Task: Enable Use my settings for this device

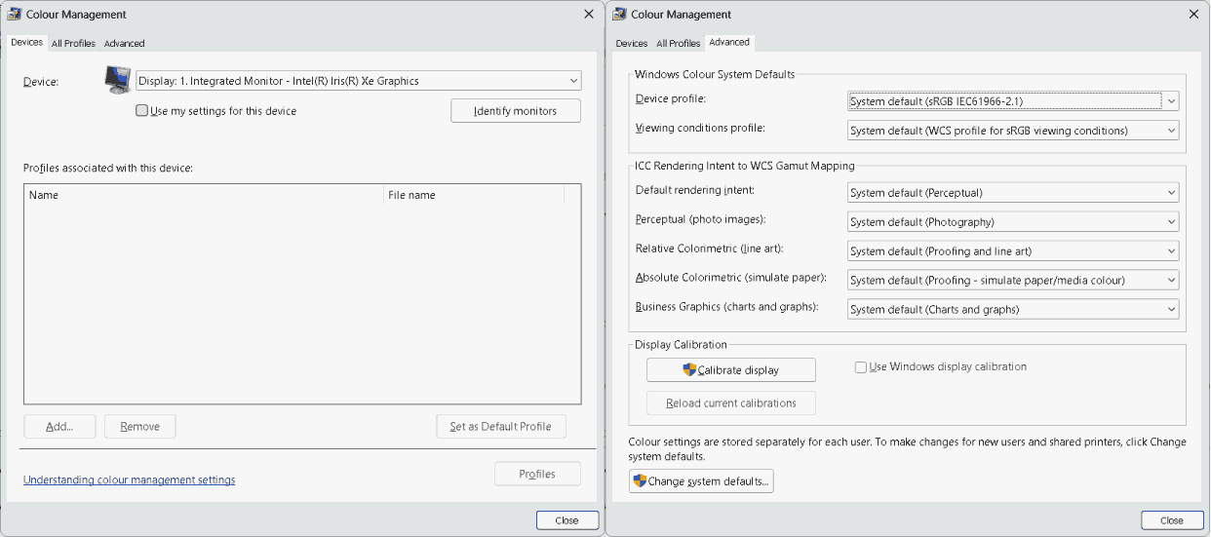Action: [x=142, y=111]
